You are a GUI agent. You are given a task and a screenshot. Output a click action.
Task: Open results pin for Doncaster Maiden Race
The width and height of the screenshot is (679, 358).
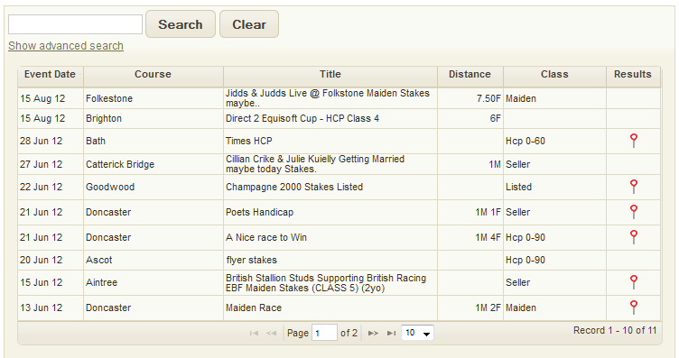point(634,307)
